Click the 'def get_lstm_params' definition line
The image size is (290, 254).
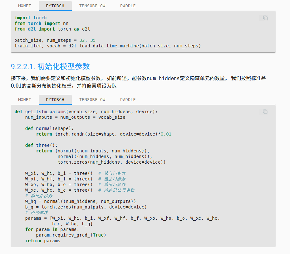[86, 112]
